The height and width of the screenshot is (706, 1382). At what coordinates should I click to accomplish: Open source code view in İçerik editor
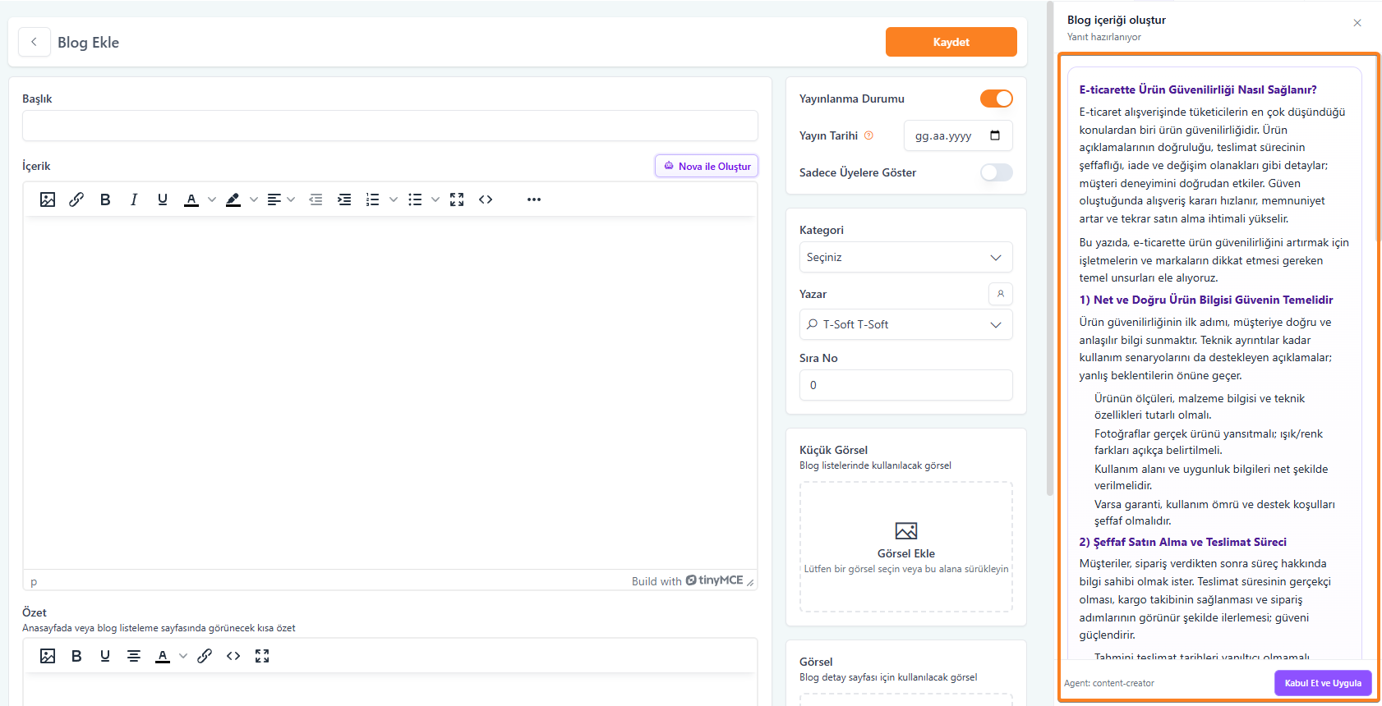[x=486, y=199]
